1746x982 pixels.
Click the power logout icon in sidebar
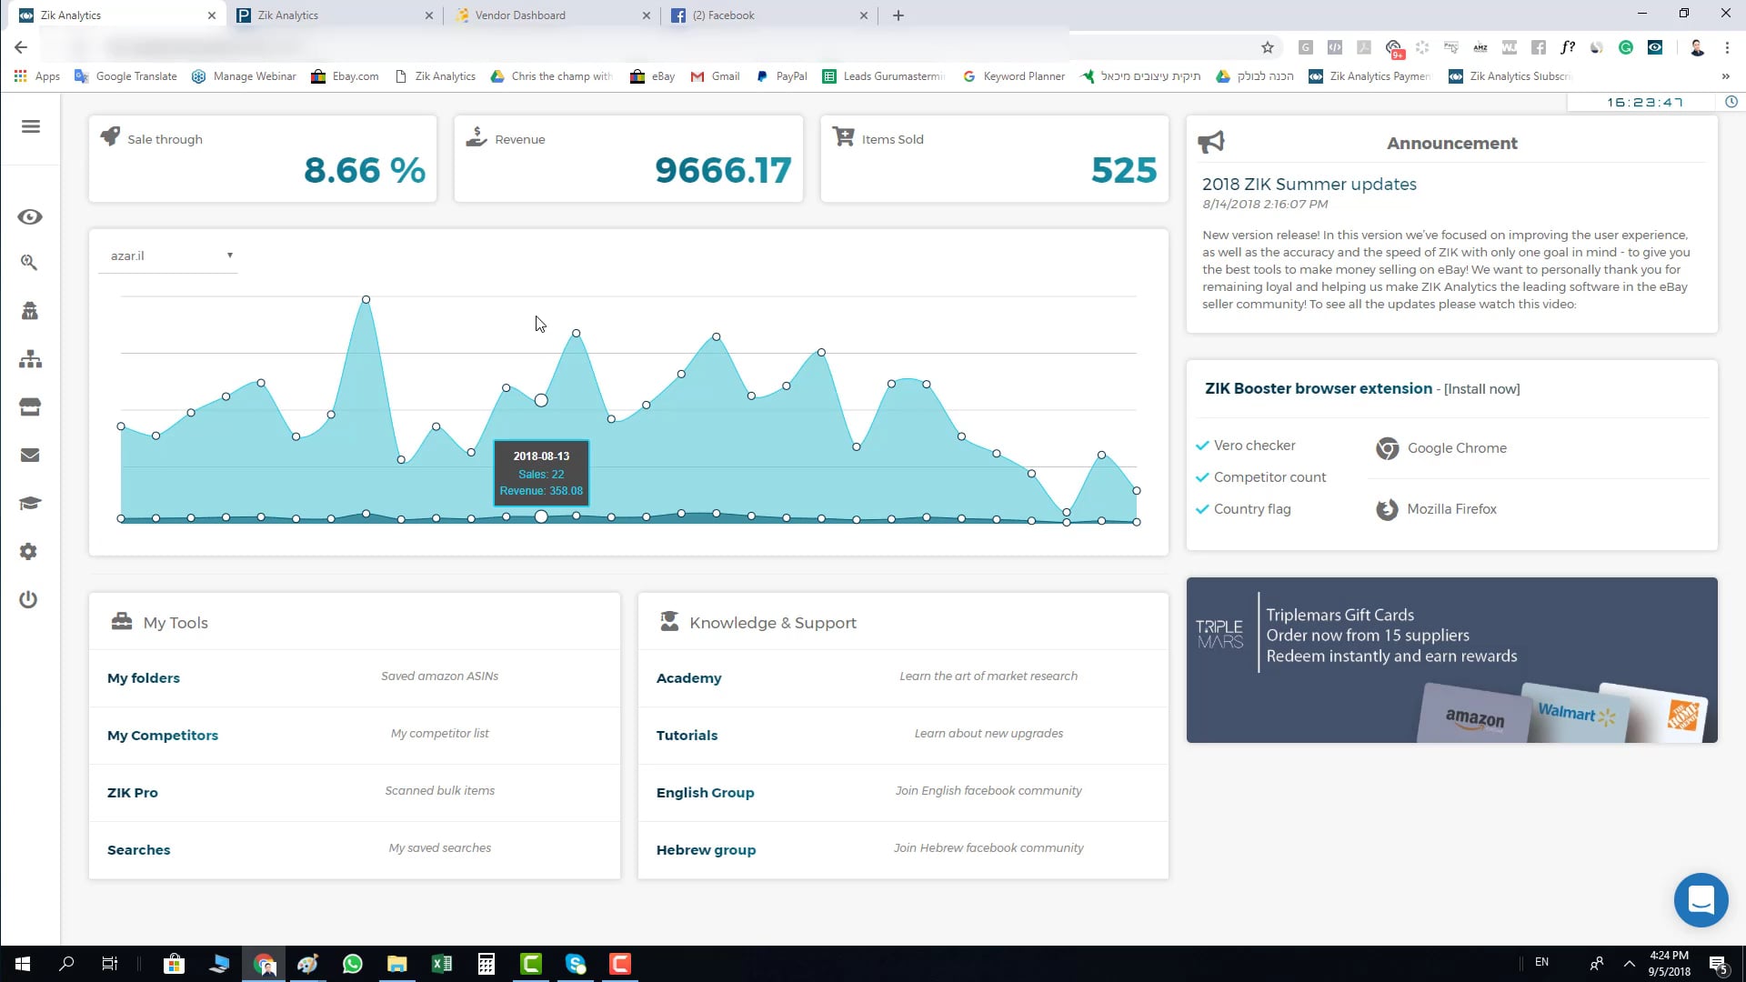(x=29, y=599)
